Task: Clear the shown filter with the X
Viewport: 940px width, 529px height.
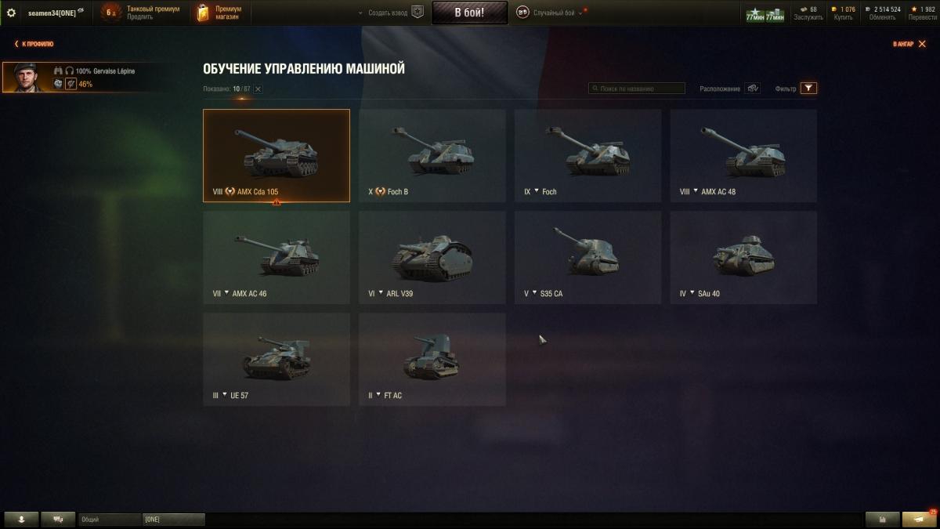Action: tap(258, 89)
